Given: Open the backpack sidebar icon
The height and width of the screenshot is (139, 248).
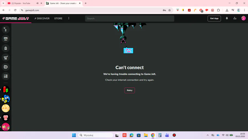Looking at the screenshot, I should coord(6,48).
